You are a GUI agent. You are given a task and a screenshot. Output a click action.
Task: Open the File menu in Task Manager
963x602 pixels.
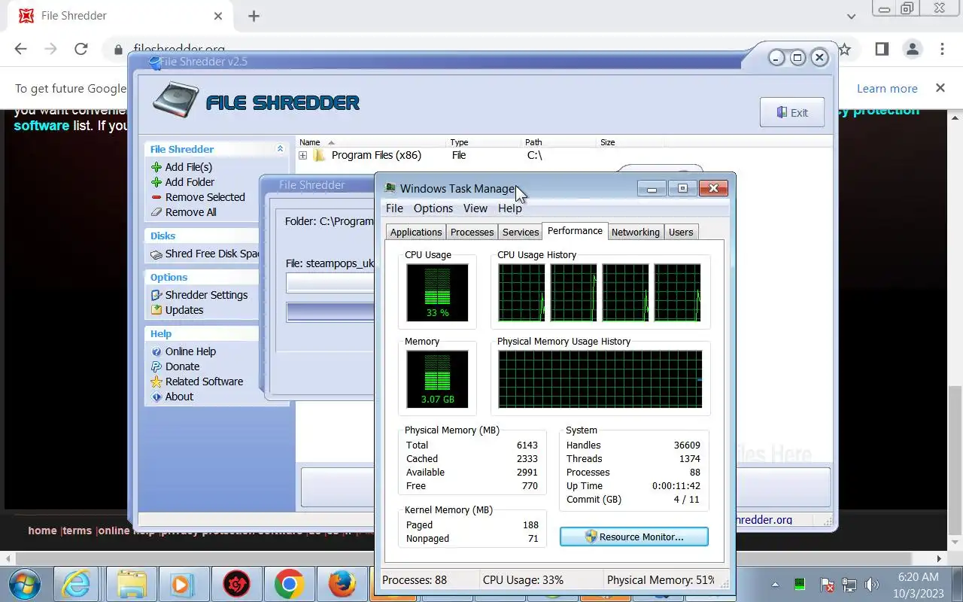394,208
